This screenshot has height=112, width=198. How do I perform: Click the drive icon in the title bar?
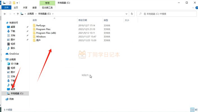coord(4,3)
